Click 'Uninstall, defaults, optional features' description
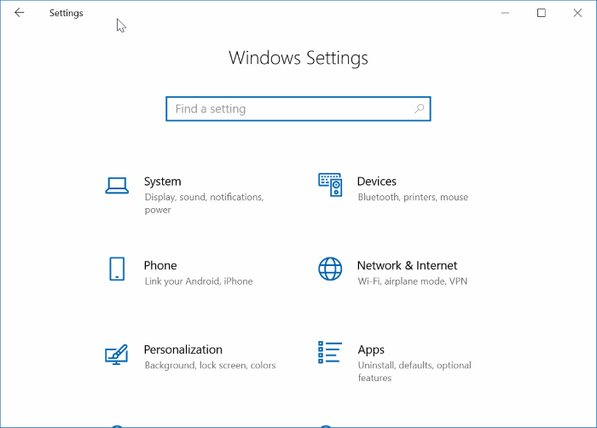Viewport: 597px width, 428px height. pyautogui.click(x=414, y=372)
